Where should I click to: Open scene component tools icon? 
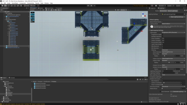(x=115, y=10)
